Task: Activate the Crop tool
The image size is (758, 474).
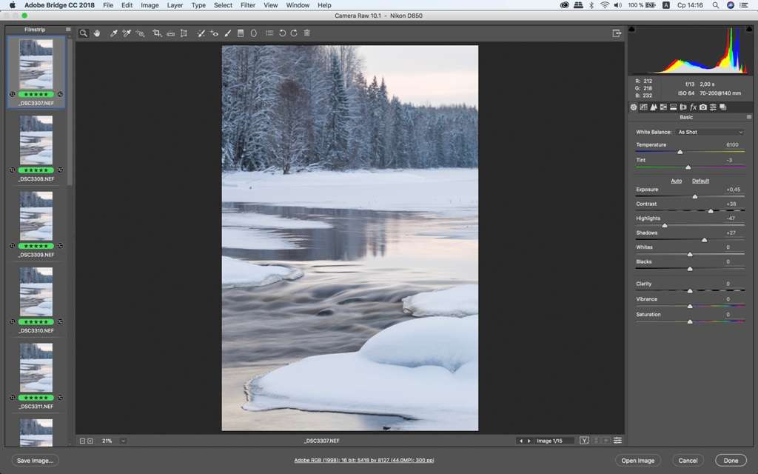Action: coord(156,33)
